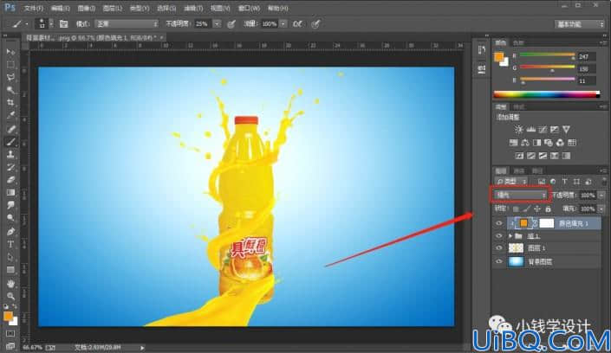Select the Eyedropper tool
611x353 pixels.
10,116
